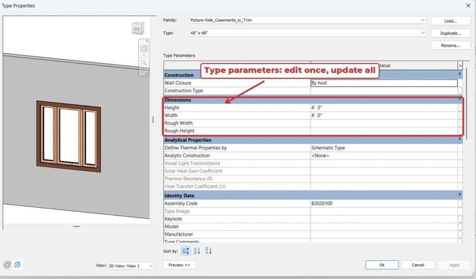Select the Visual Light Transmittance row
476x279 pixels.
(x=311, y=163)
